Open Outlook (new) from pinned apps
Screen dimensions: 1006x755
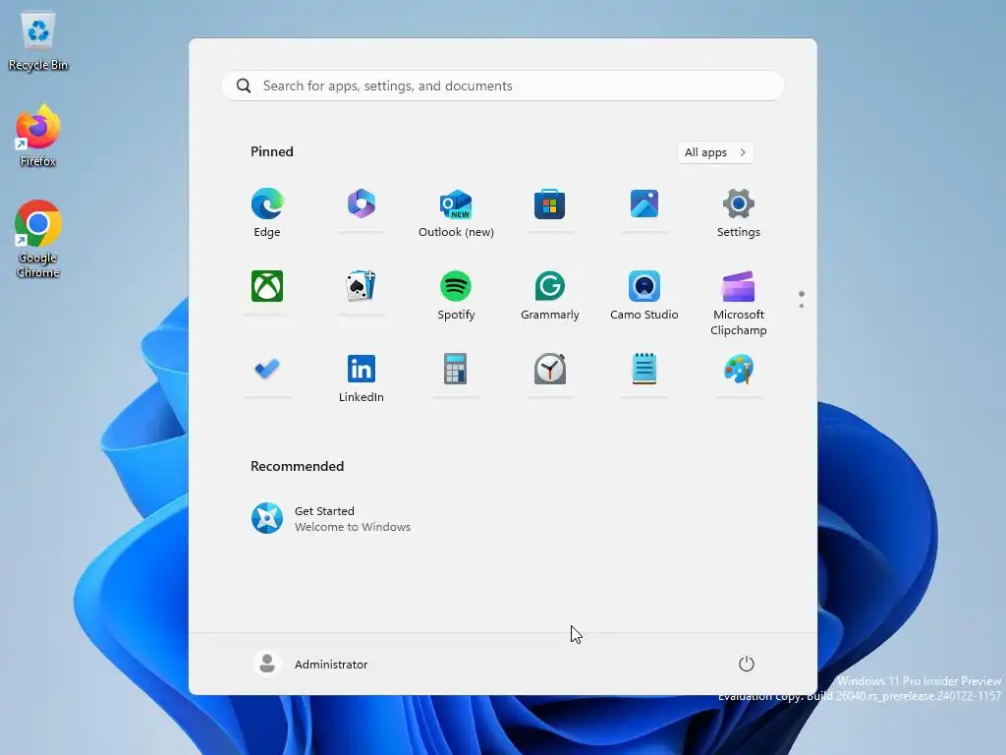tap(456, 212)
